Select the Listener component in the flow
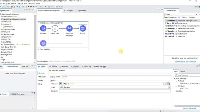The width and height of the screenshot is (200, 112). point(43,28)
